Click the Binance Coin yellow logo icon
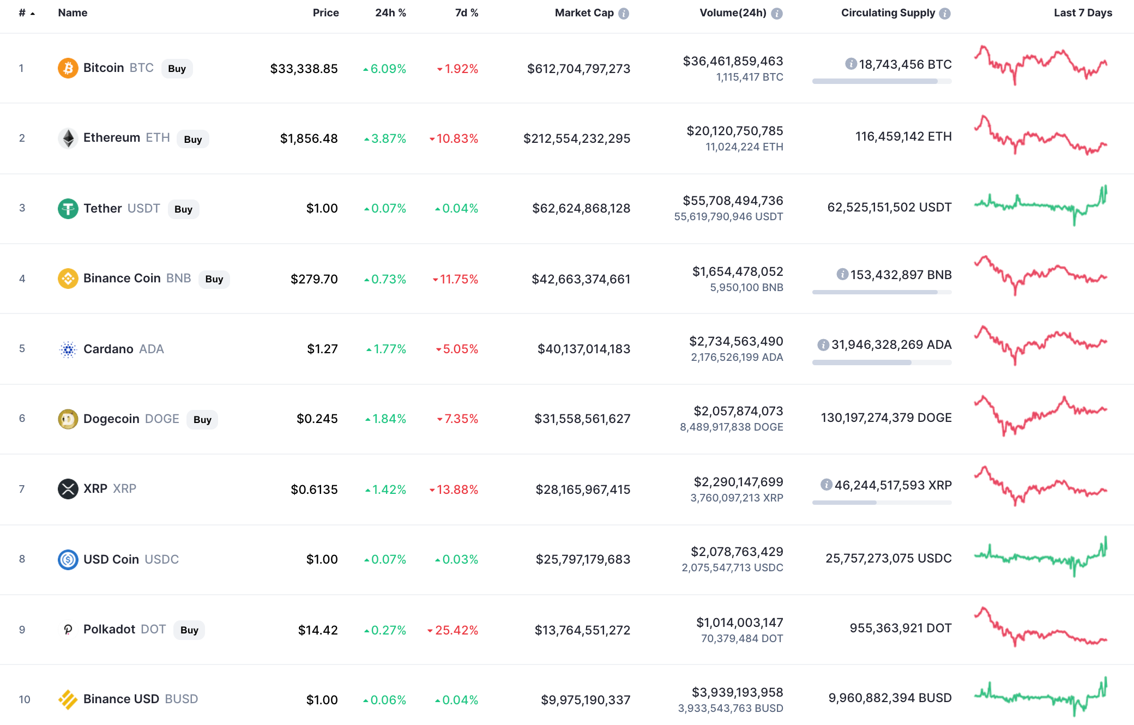Screen dimensions: 1134x725 [68, 279]
